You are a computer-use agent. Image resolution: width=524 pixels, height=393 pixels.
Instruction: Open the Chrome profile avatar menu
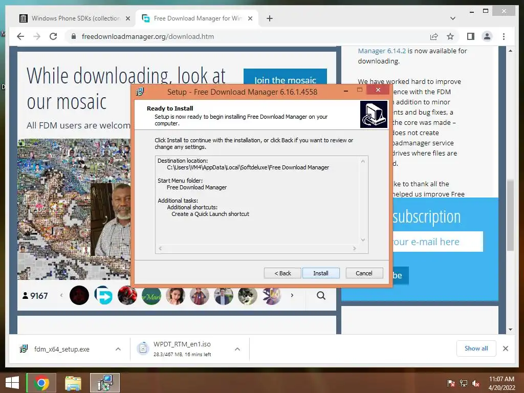[x=487, y=36]
